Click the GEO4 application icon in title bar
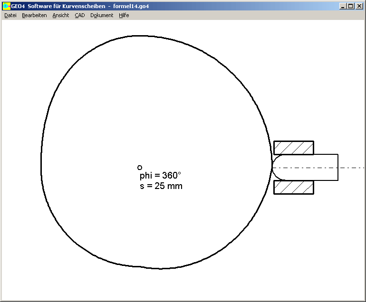This screenshot has width=366, height=302. pos(6,6)
